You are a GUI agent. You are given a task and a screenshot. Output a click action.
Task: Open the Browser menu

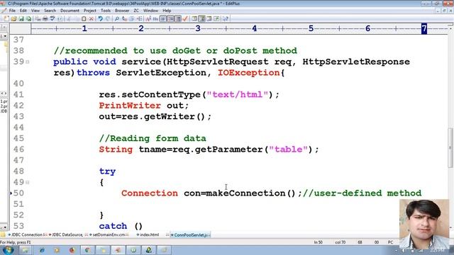click(122, 11)
